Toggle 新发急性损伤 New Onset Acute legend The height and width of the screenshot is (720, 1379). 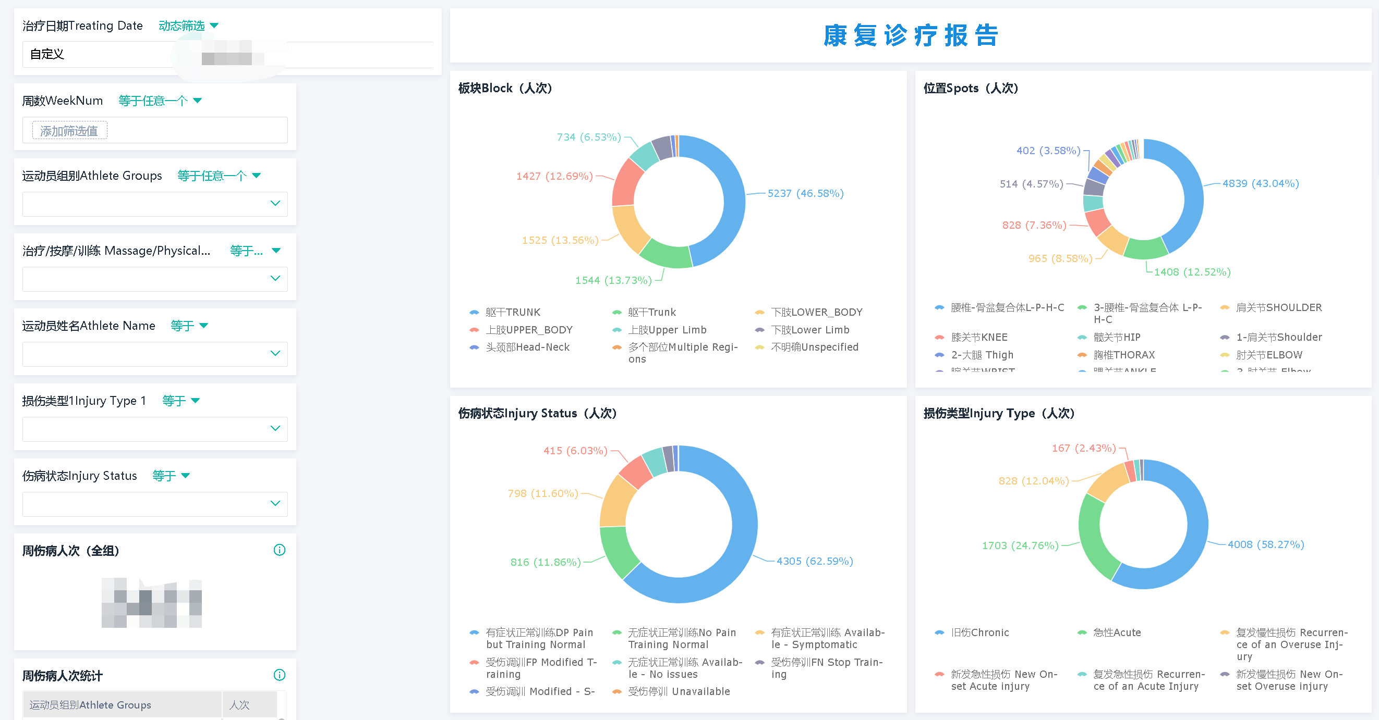939,675
